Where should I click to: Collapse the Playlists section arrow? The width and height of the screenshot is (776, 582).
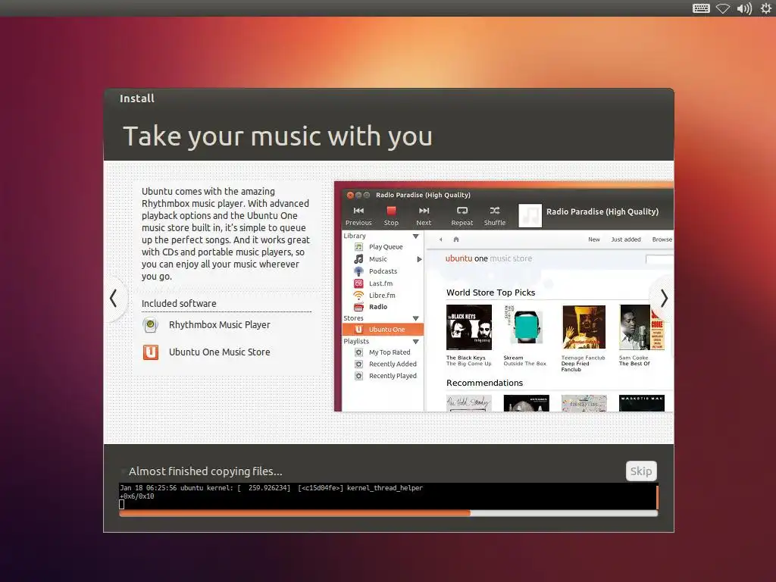(x=416, y=342)
